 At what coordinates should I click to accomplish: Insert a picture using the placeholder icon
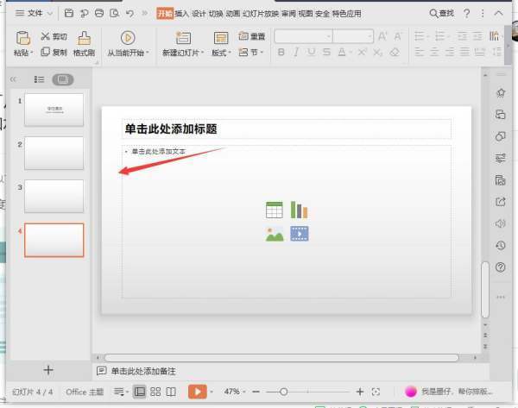275,234
